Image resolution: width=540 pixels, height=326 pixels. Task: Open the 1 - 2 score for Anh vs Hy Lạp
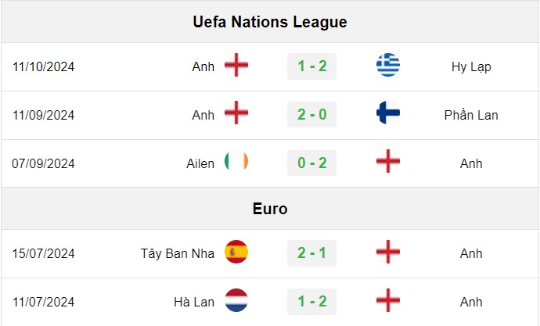tap(311, 66)
